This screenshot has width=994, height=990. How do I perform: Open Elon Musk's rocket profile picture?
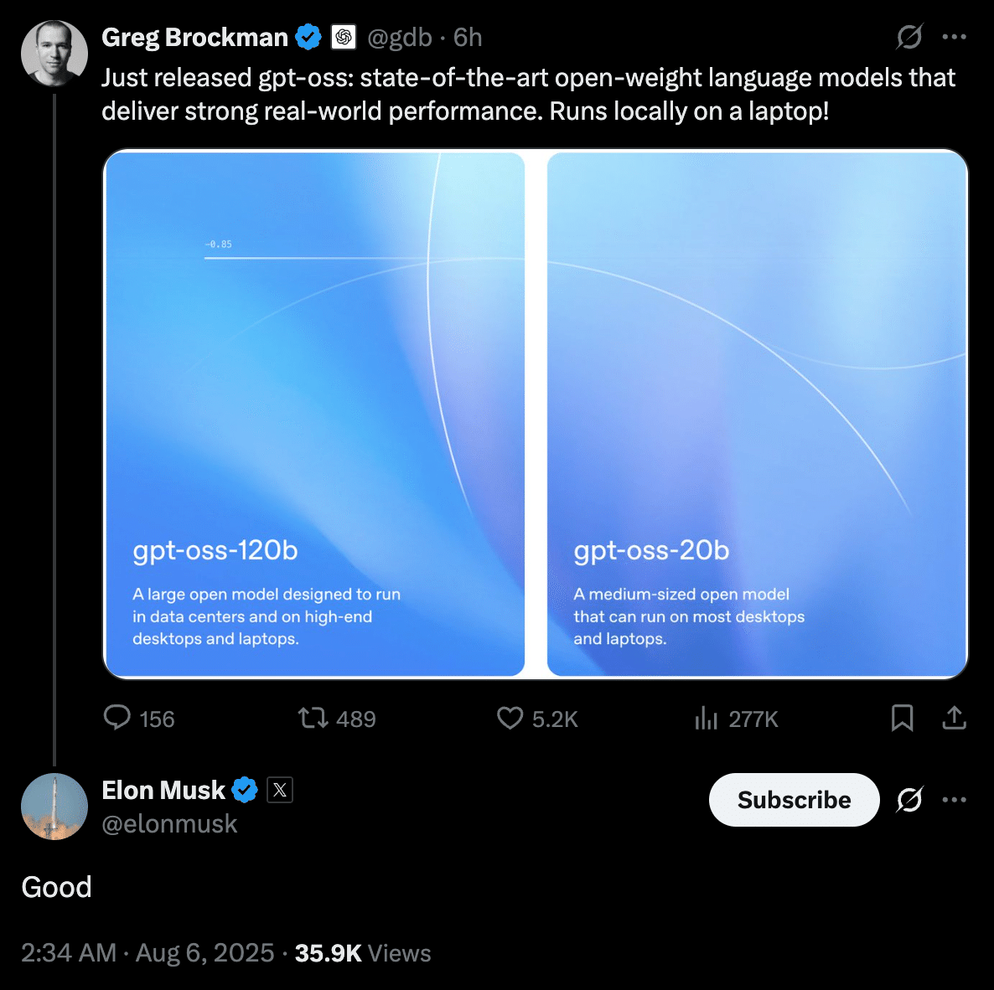point(54,807)
